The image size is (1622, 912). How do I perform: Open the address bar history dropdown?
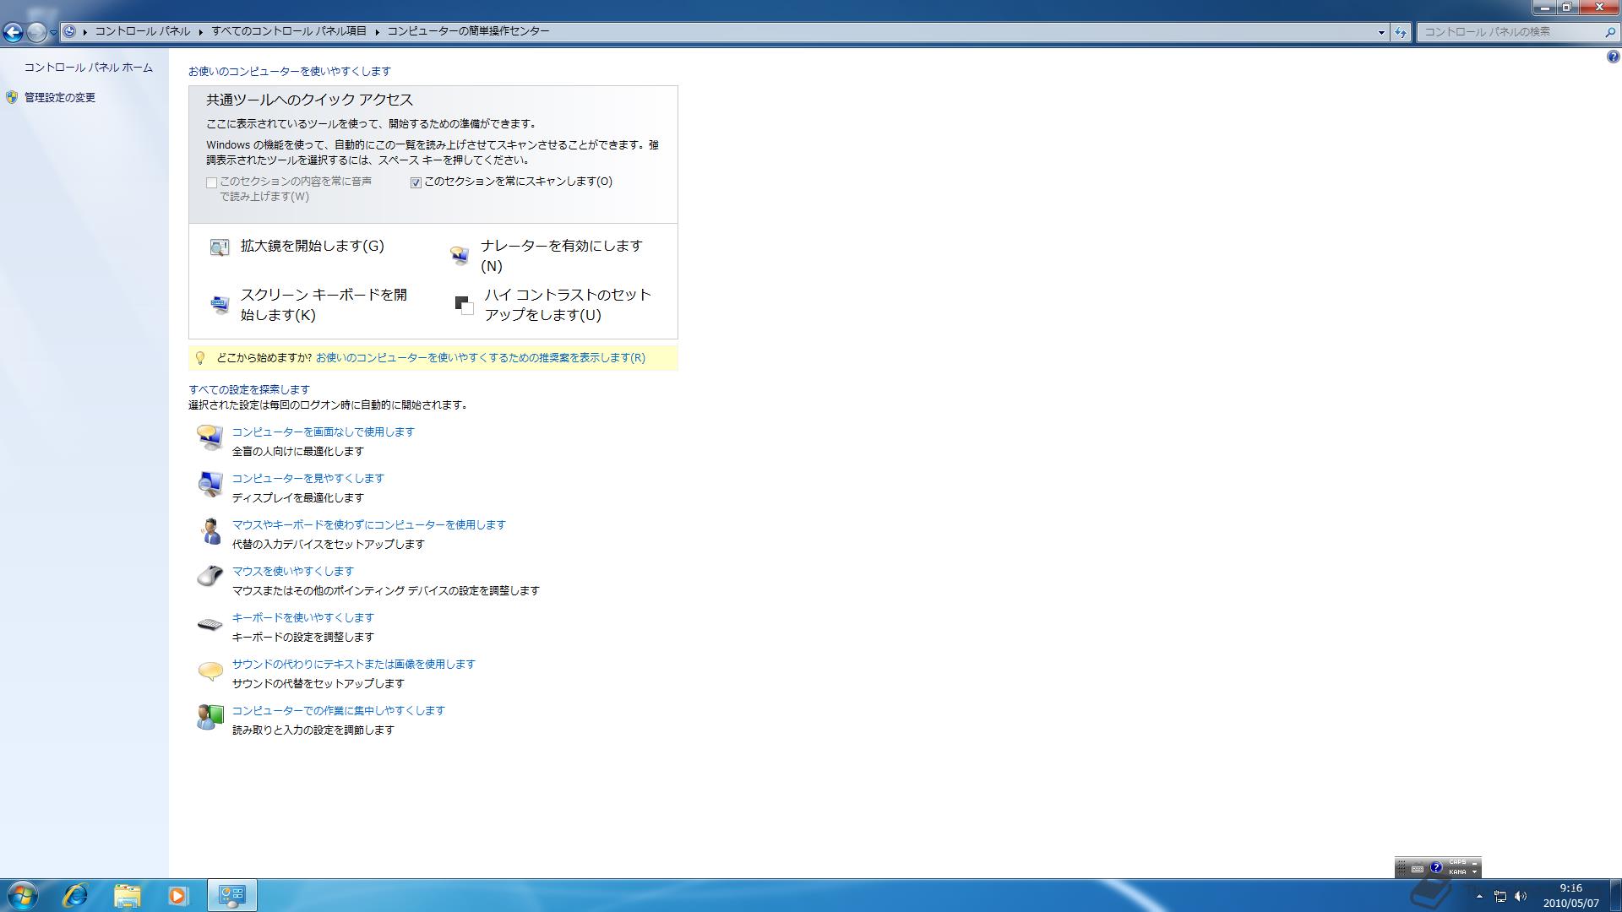click(x=1381, y=32)
